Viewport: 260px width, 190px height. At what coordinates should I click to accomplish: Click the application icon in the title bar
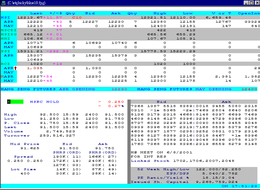(3, 3)
